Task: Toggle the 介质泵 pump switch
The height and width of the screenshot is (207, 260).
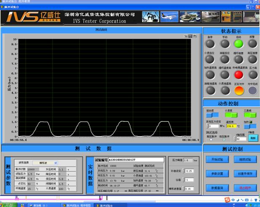Action: point(231,114)
